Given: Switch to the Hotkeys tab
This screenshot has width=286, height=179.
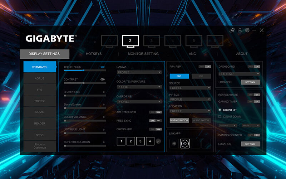Looking at the screenshot, I should pyautogui.click(x=94, y=54).
